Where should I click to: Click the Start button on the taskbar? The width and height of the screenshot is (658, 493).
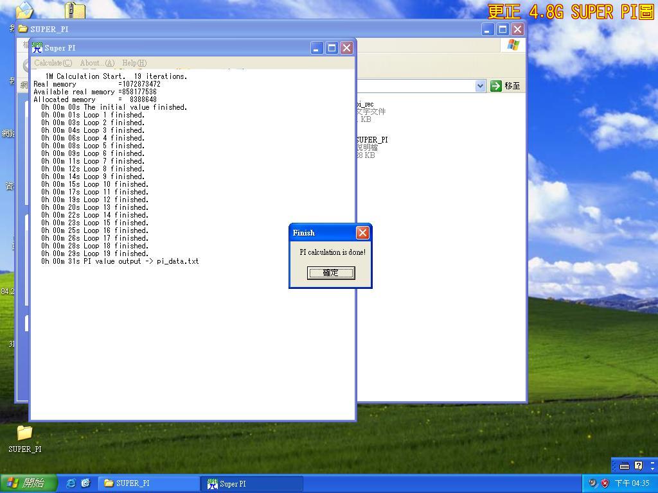point(29,483)
